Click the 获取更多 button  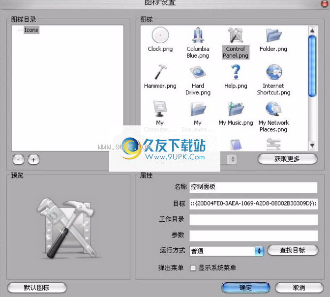287,159
